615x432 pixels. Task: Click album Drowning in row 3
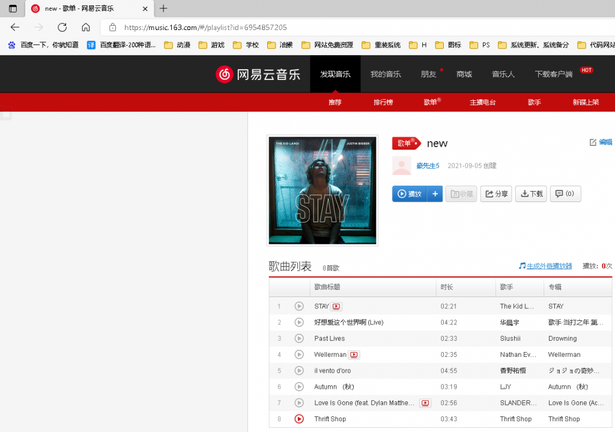(562, 339)
